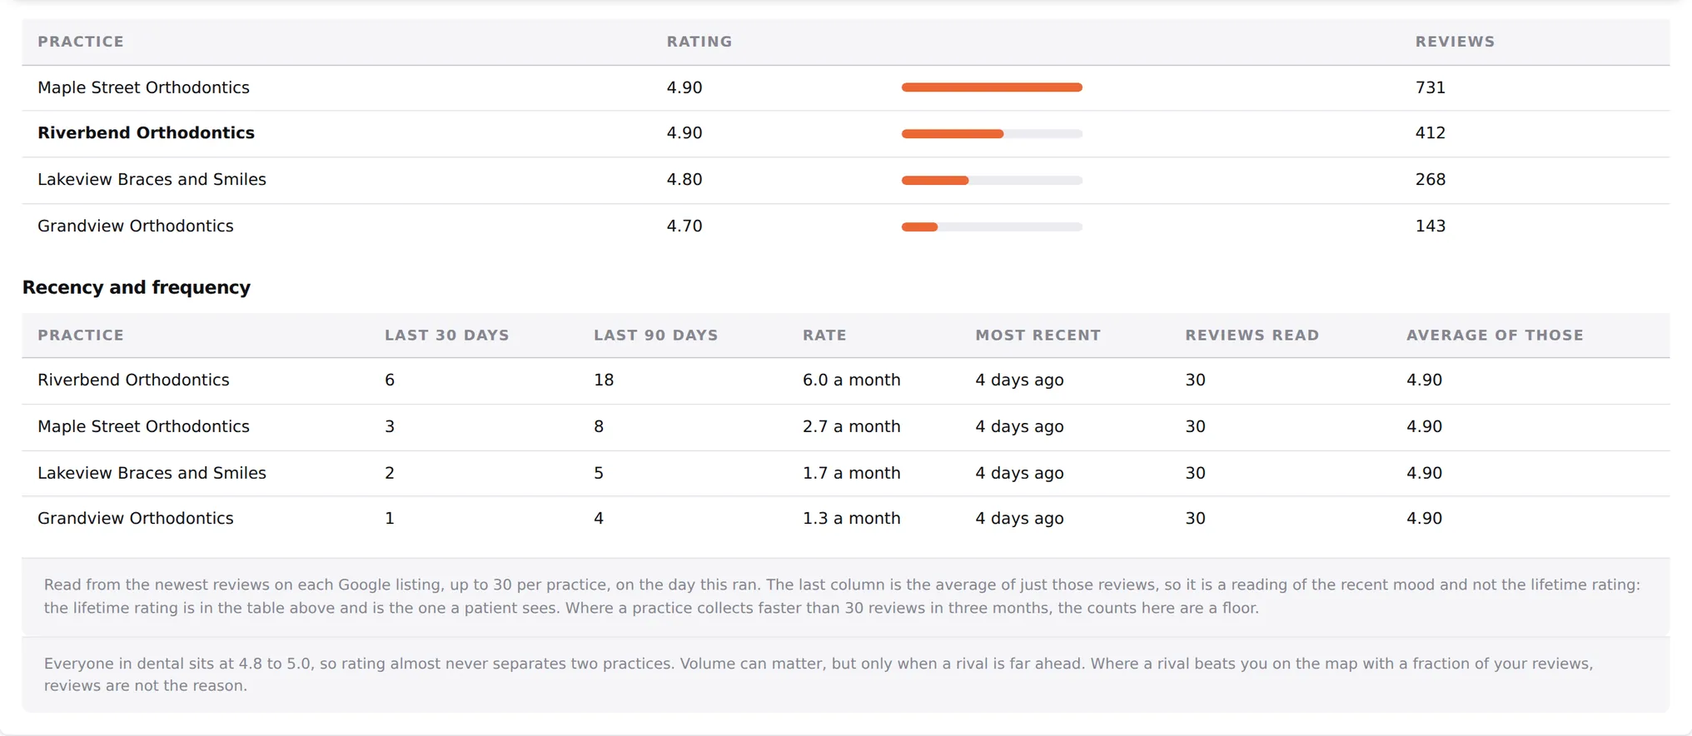Click Lakeview Braces and Smiles in the ratings table
Viewport: 1692px width, 736px height.
coord(152,180)
